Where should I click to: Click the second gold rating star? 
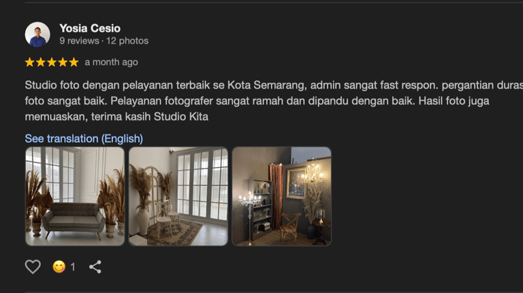pos(41,63)
